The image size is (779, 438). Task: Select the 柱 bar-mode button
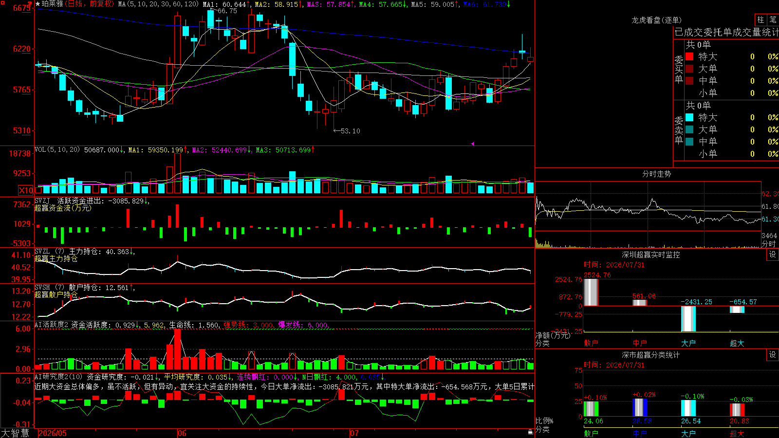pos(760,19)
